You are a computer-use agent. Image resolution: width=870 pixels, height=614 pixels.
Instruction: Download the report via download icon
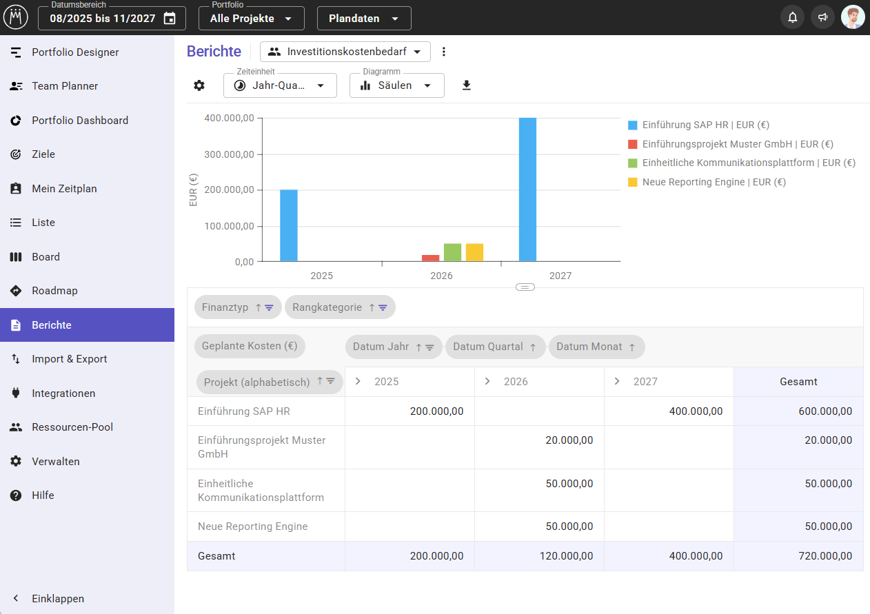pos(467,85)
